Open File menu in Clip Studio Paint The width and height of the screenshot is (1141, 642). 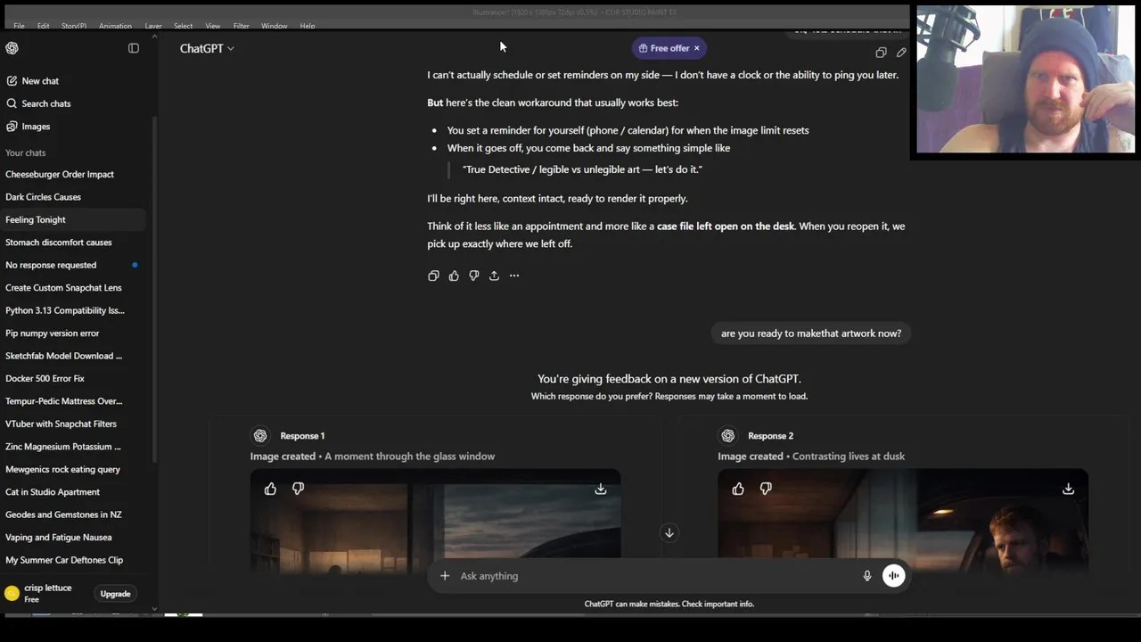point(19,26)
